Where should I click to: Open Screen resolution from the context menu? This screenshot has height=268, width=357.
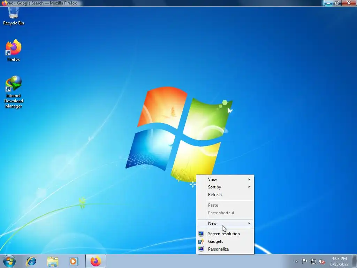tap(225, 234)
